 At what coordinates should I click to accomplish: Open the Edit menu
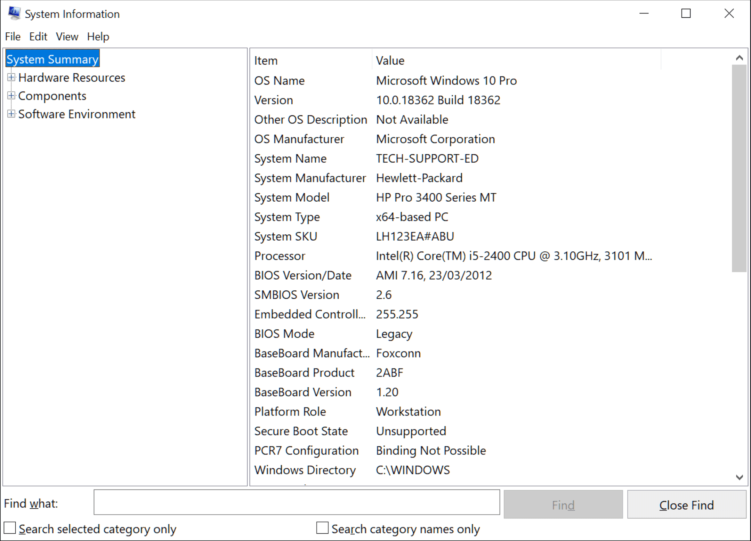(x=38, y=37)
